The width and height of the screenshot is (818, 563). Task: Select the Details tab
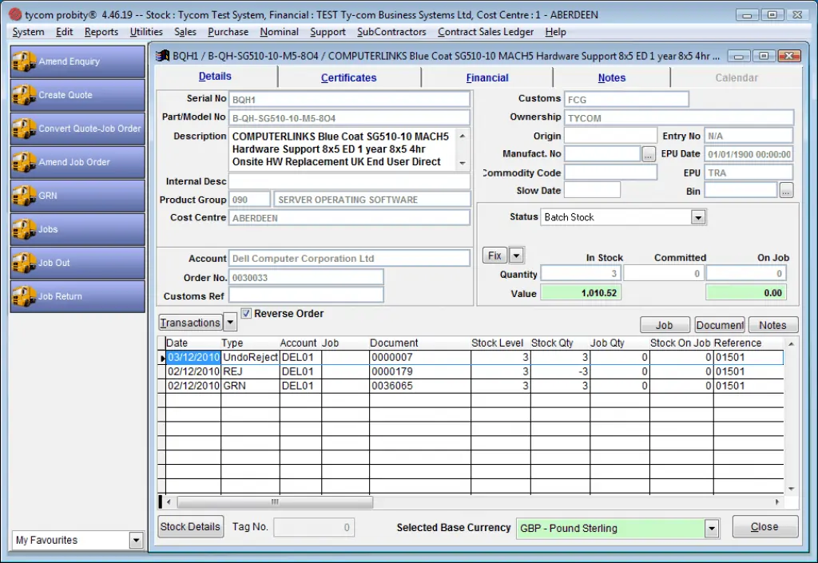[215, 77]
